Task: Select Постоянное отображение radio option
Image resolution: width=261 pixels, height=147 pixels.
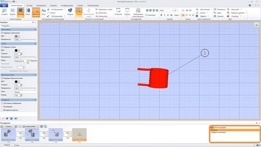Action: tap(2, 103)
